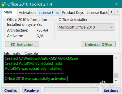This screenshot has width=122, height=94.
Task: Click the 'Office 2010 was succesfully activated.' line
Action: 36,79
